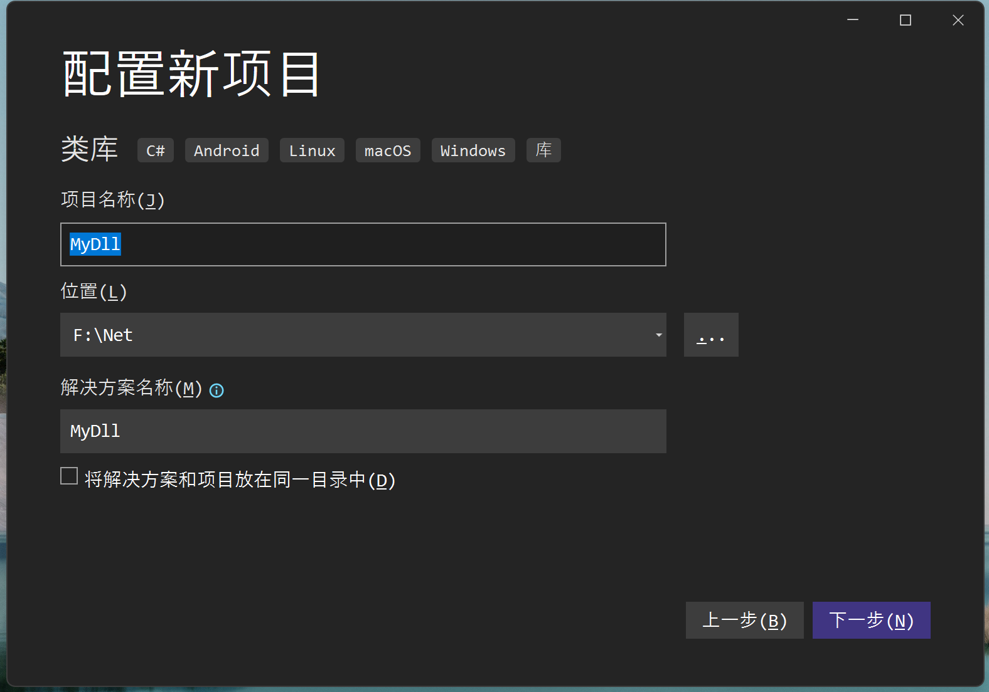This screenshot has height=692, width=989.
Task: Click the project name field containing MyDll
Action: (363, 244)
